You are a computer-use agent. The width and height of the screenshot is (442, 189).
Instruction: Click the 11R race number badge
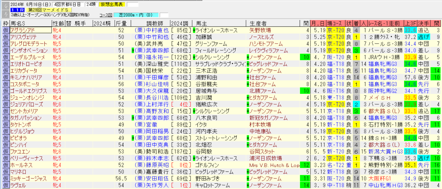coord(18,10)
